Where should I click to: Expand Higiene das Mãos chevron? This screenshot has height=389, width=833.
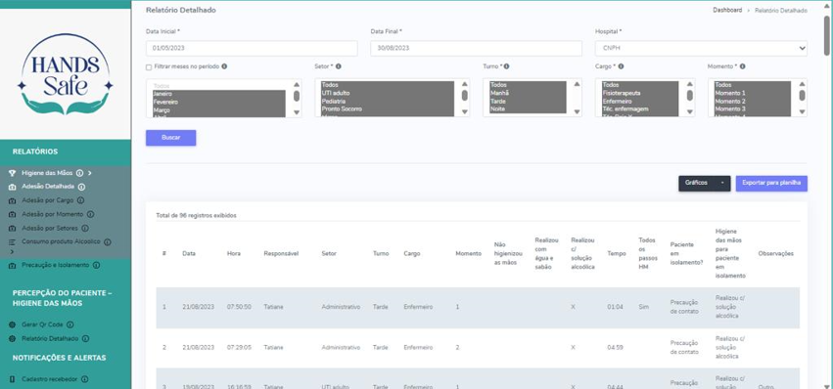point(90,173)
